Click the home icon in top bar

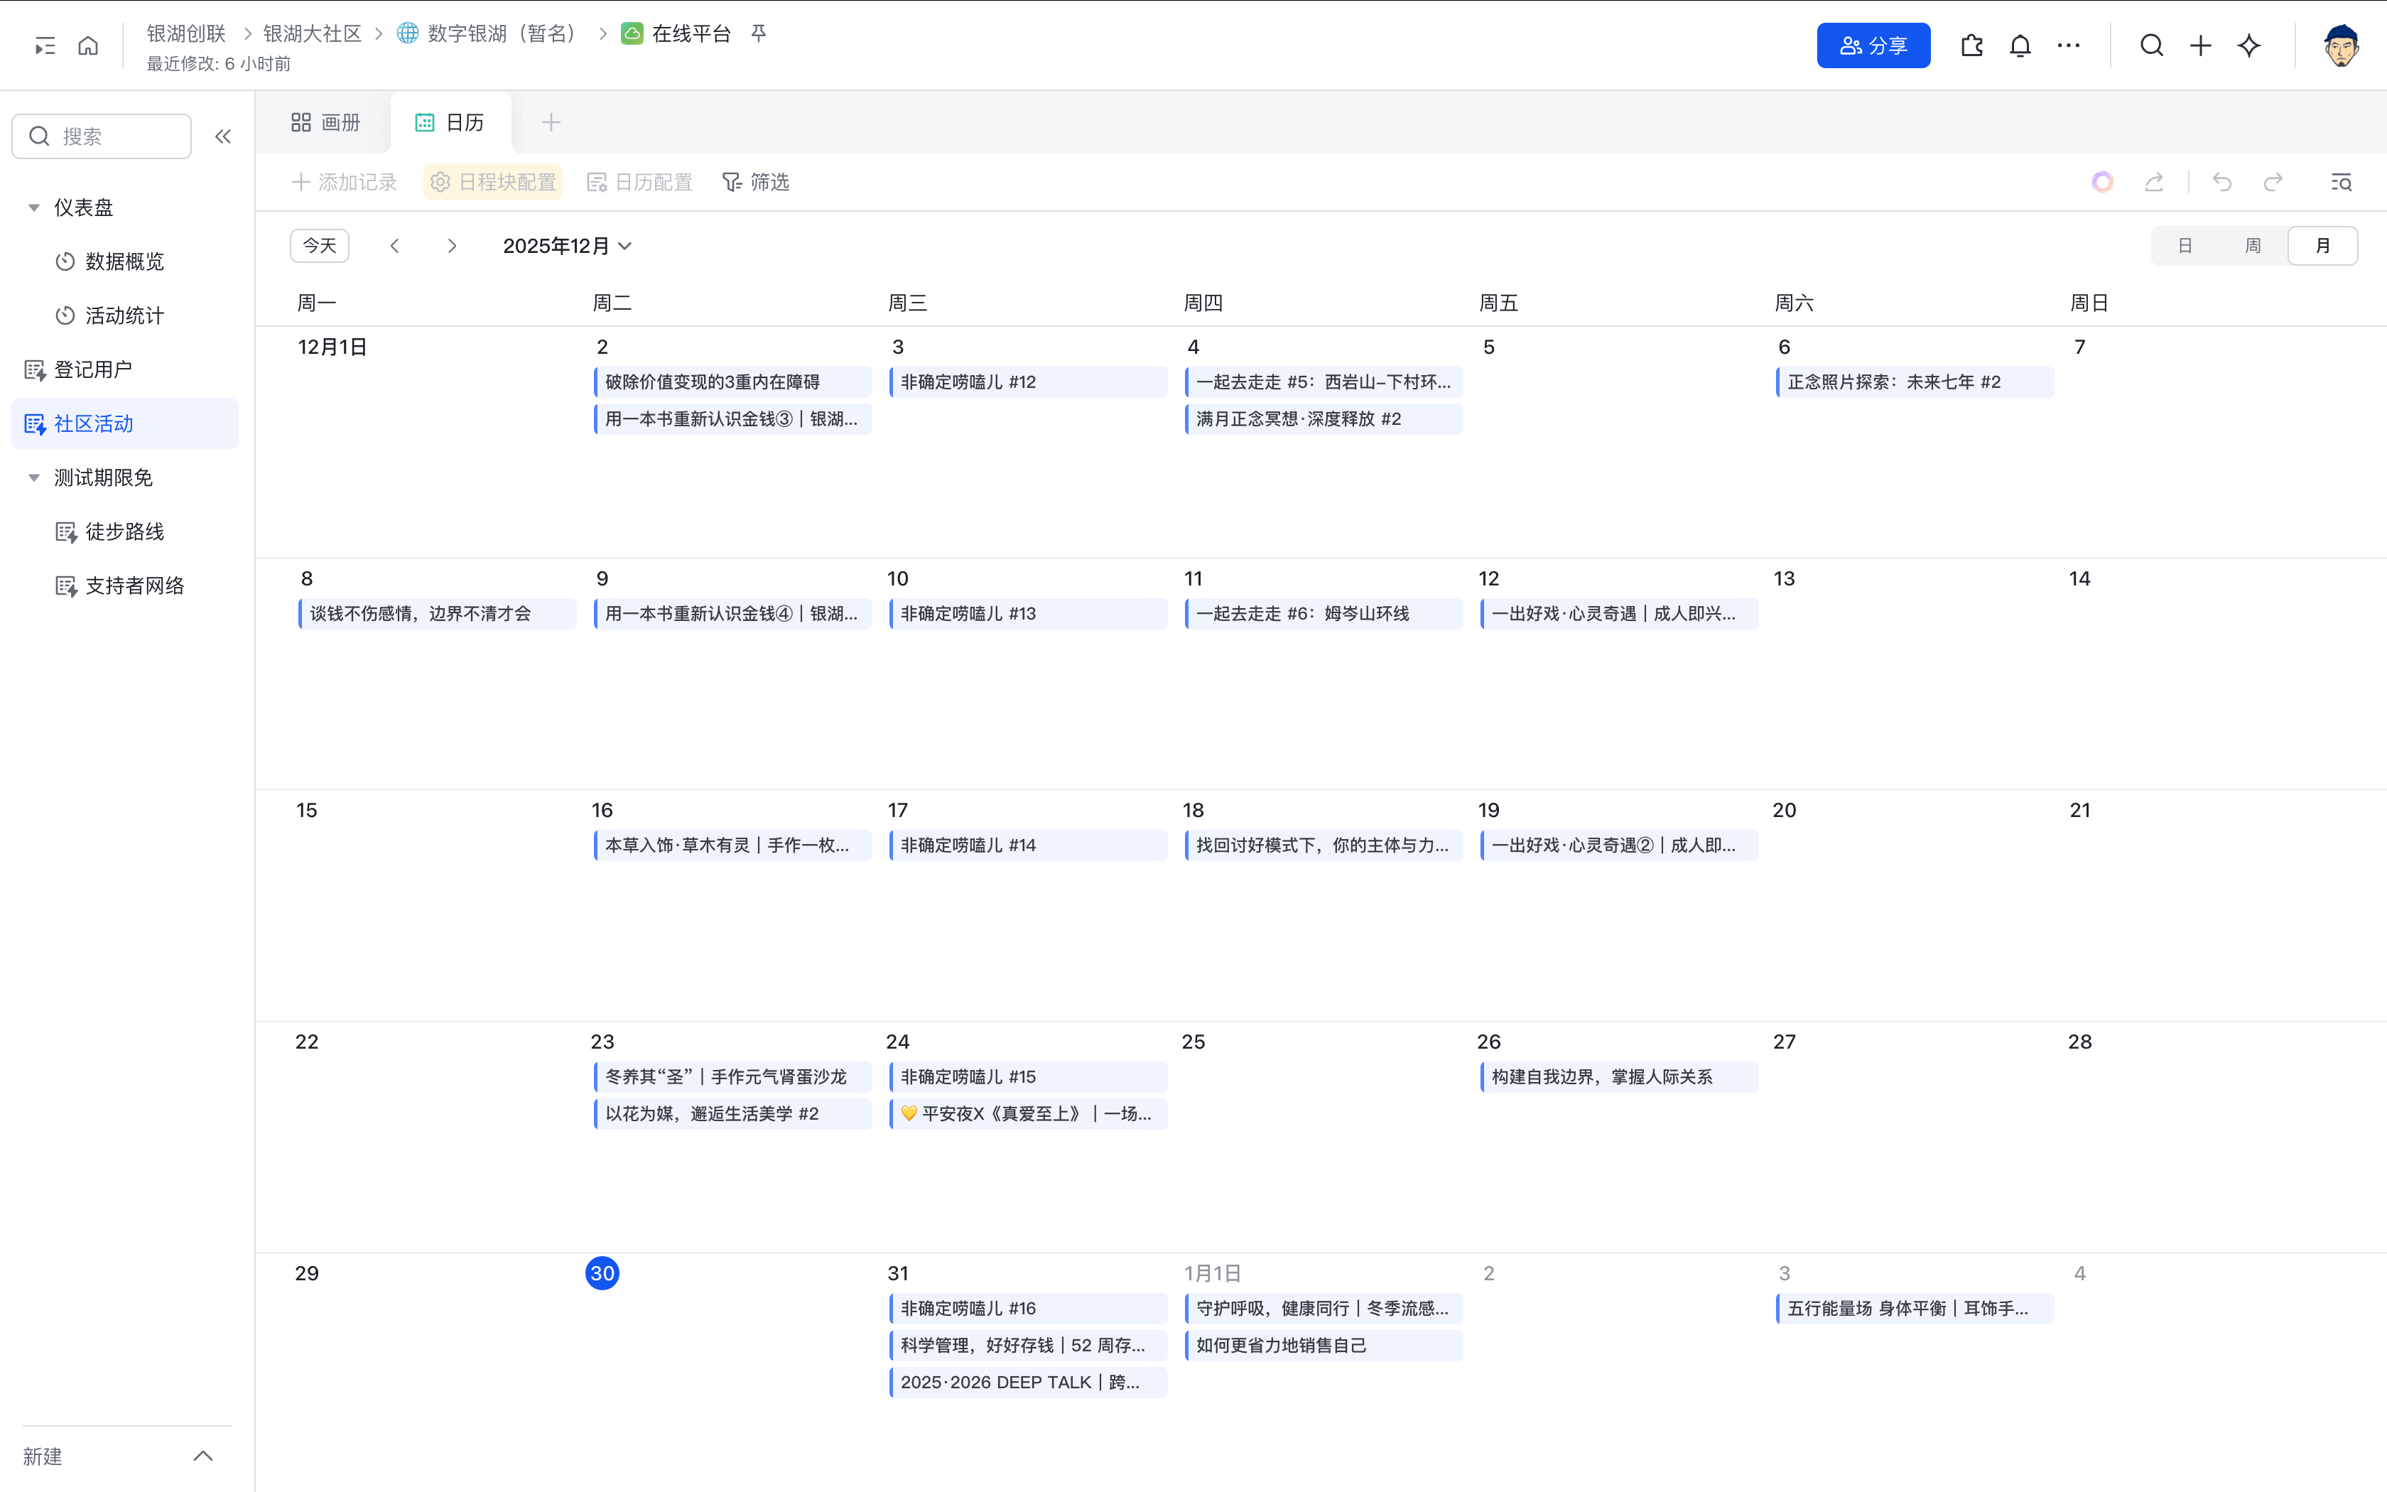click(x=88, y=45)
